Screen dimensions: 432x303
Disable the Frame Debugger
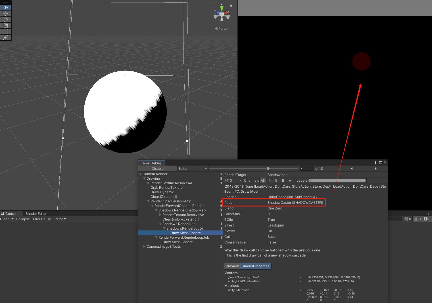click(158, 168)
